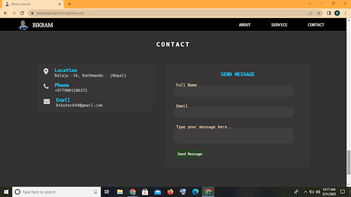Screen dimensions: 351x197
Task: Select the CONTACT nav item
Action: tap(315, 25)
